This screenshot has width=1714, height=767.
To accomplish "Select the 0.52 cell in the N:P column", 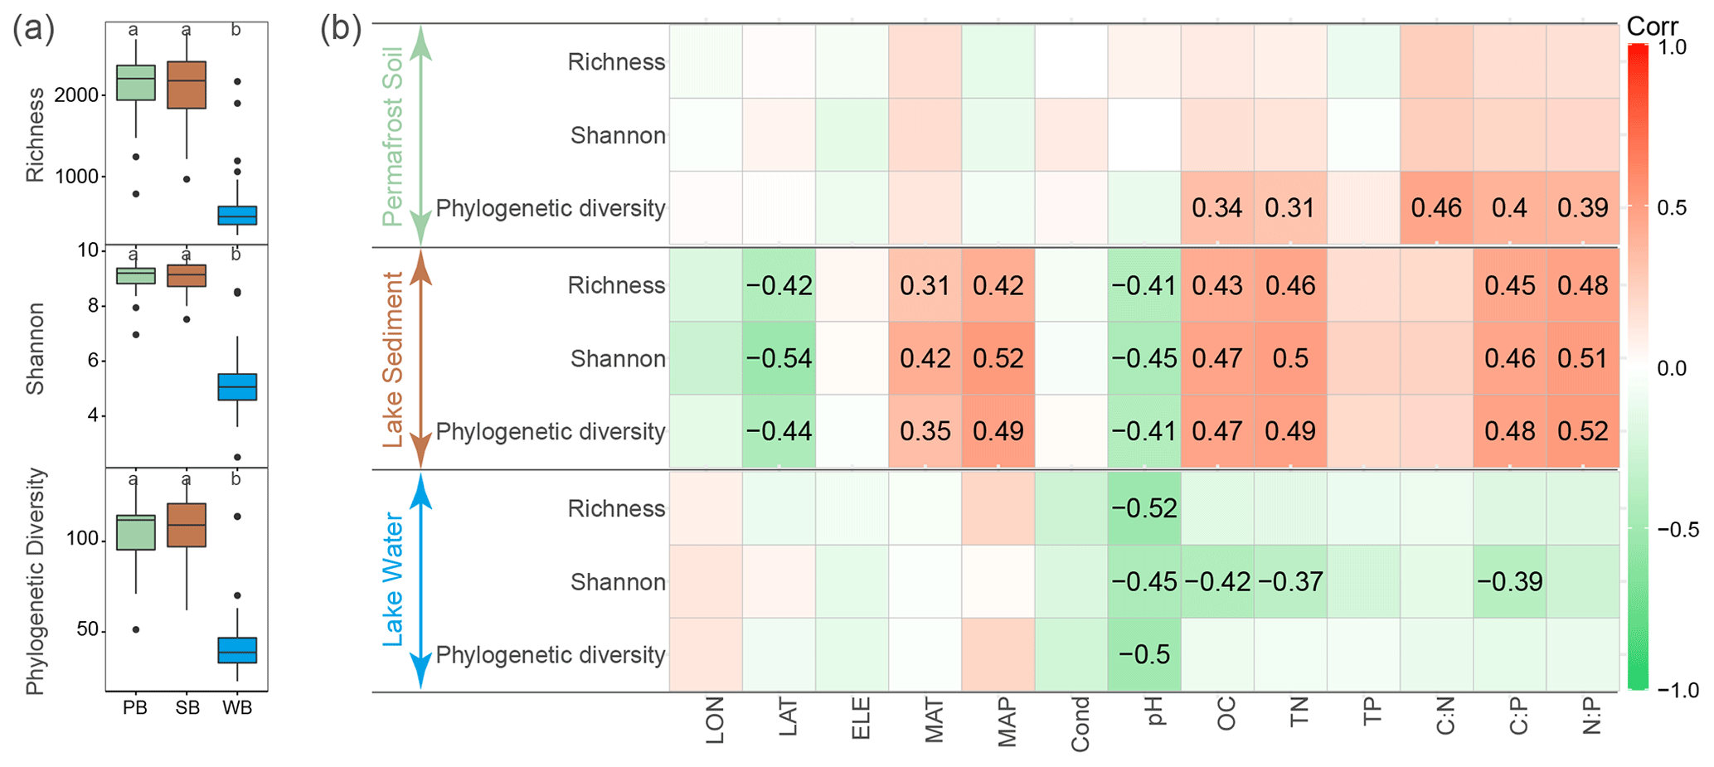I will coord(1582,431).
